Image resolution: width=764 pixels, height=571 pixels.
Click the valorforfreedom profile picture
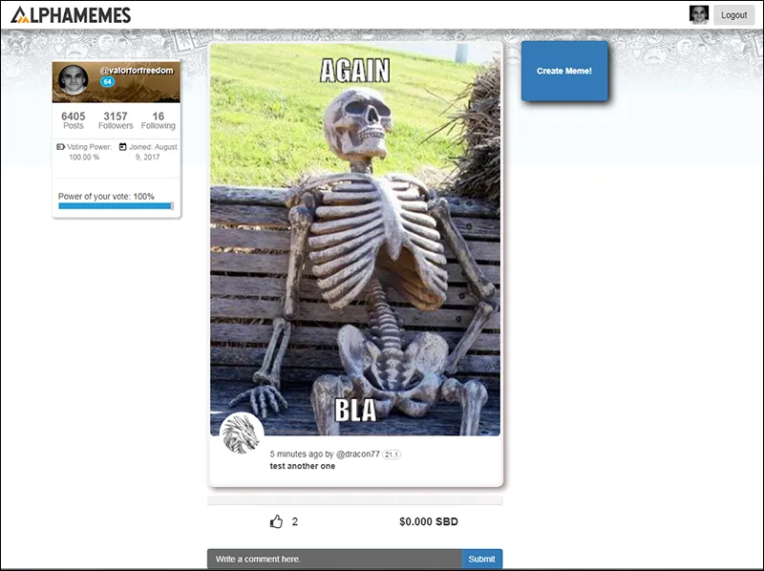click(x=74, y=79)
